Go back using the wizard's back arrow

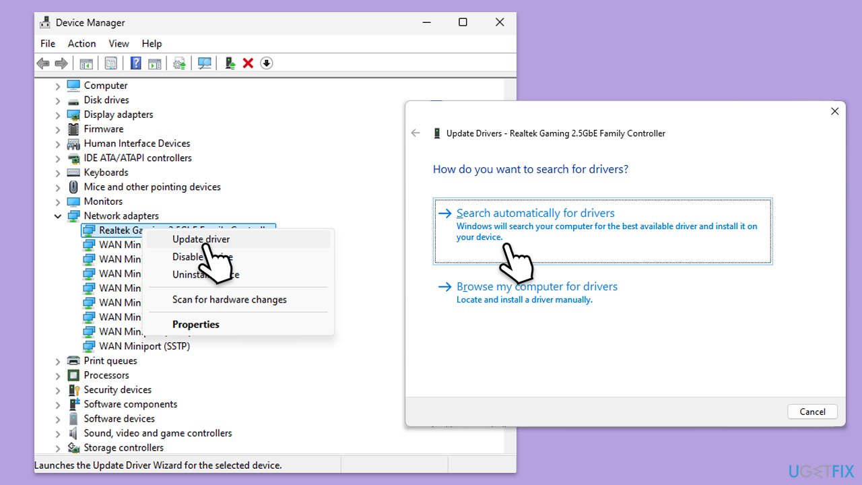(416, 133)
